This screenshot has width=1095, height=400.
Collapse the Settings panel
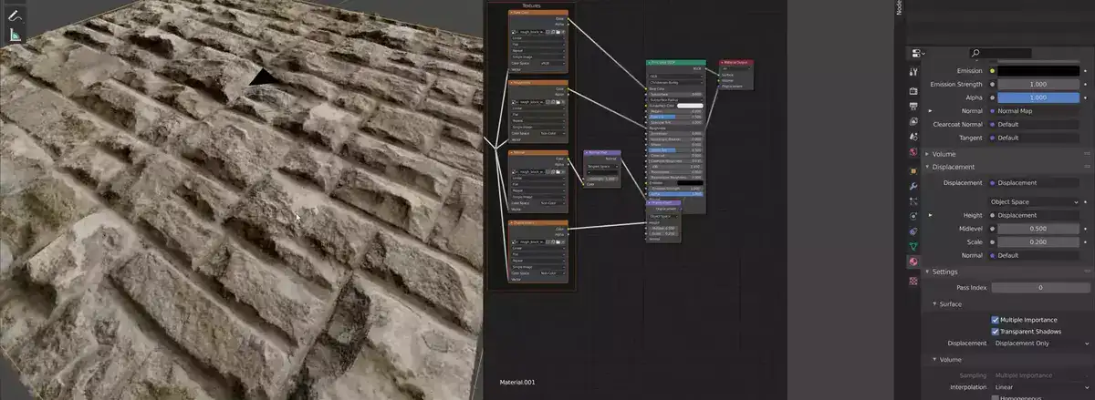[927, 272]
